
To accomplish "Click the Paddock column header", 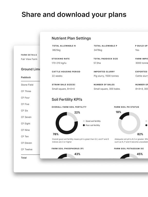I will (26, 77).
